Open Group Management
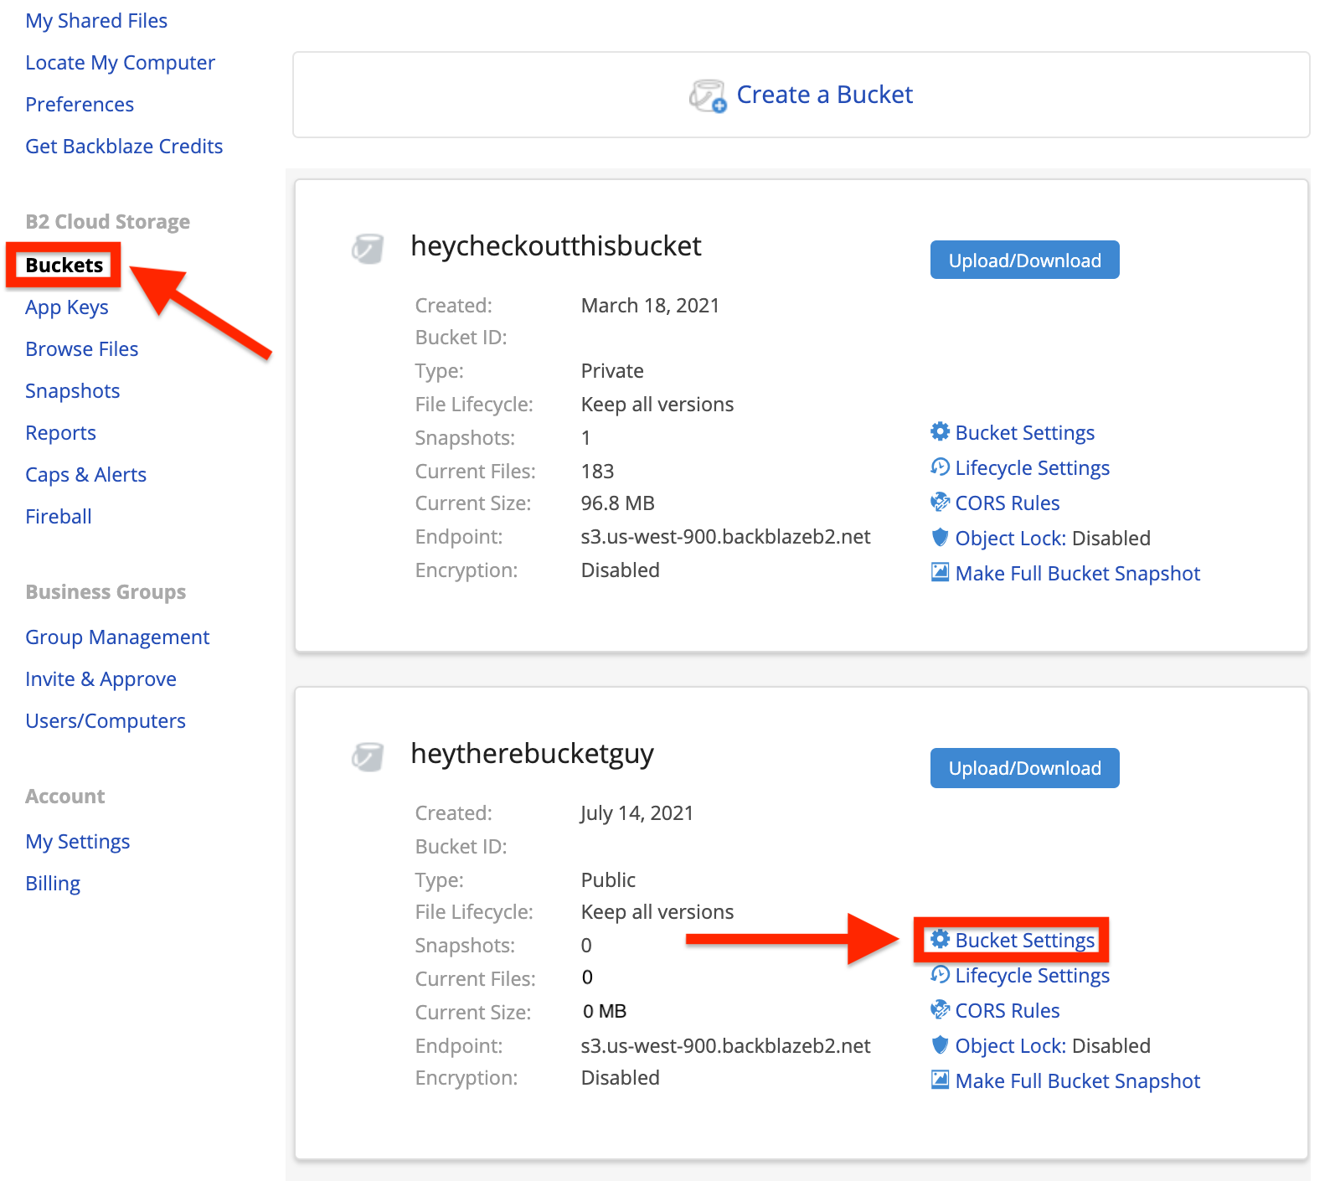This screenshot has height=1181, width=1335. pos(117,637)
